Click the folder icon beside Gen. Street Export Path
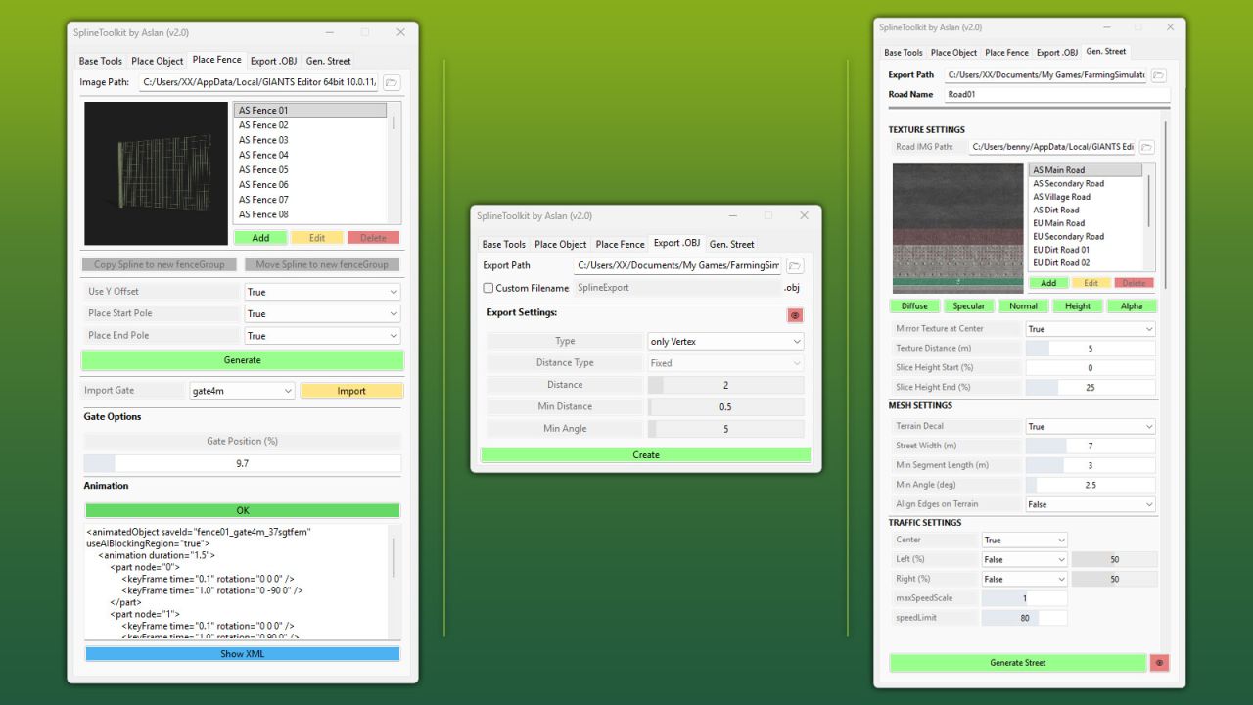This screenshot has width=1253, height=705. (1158, 74)
